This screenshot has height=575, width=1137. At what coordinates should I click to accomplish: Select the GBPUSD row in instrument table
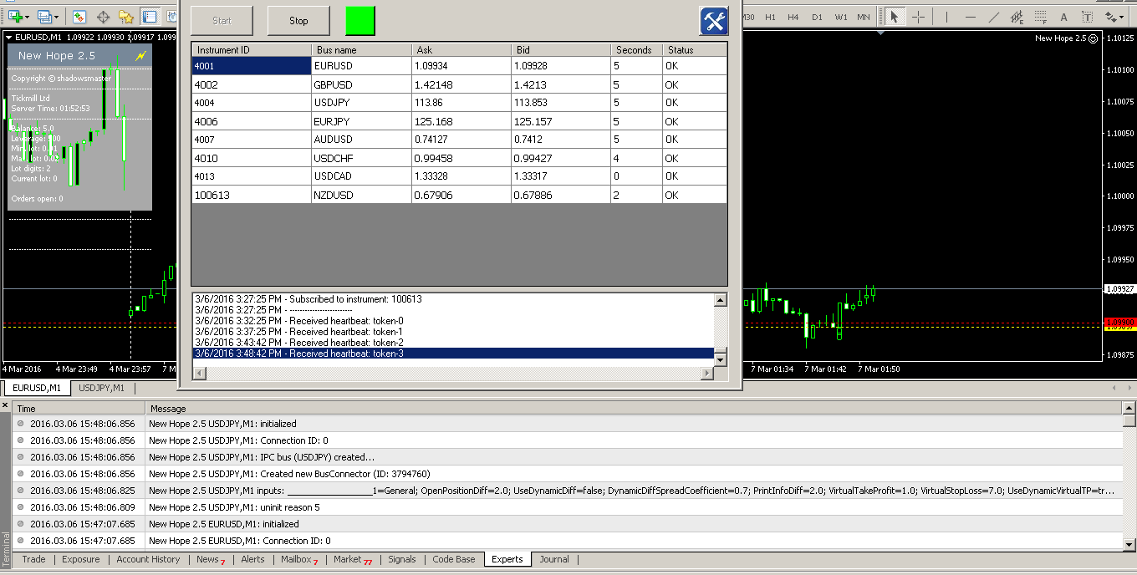pyautogui.click(x=334, y=84)
